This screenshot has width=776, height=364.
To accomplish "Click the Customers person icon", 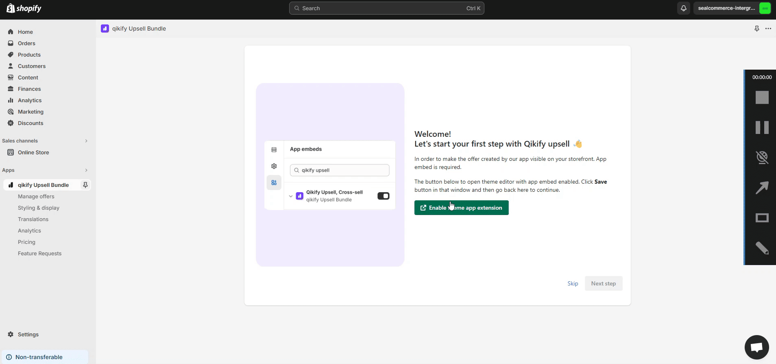I will pyautogui.click(x=11, y=66).
